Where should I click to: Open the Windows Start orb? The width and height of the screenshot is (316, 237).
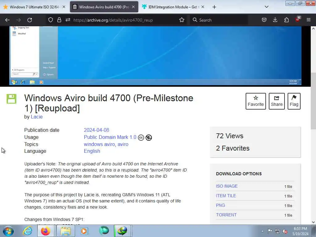click(x=8, y=231)
